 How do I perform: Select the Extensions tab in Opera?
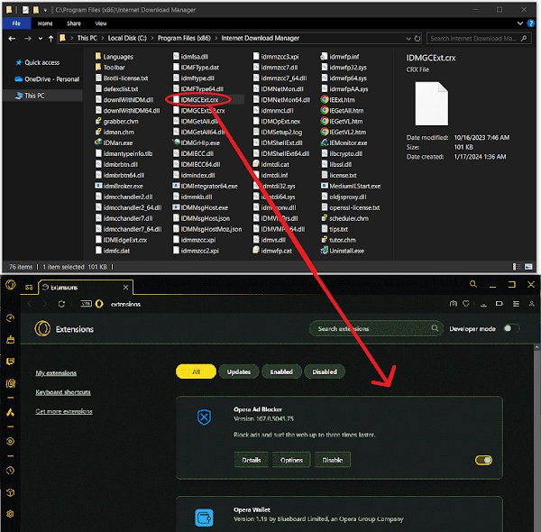coord(86,288)
